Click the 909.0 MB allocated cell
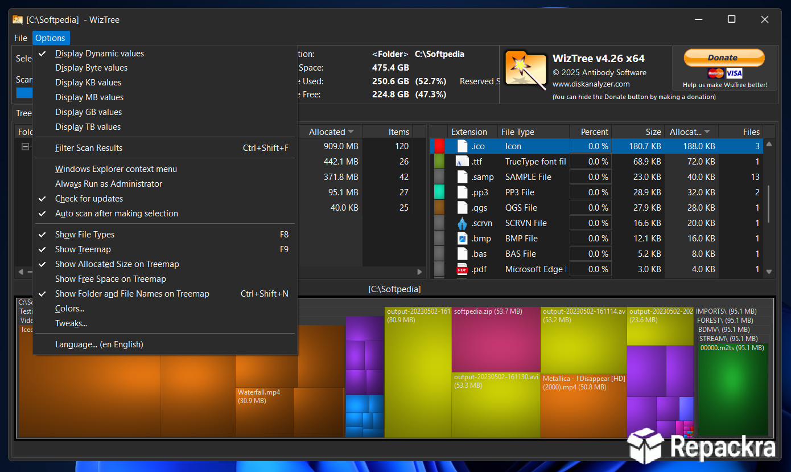 (330, 146)
